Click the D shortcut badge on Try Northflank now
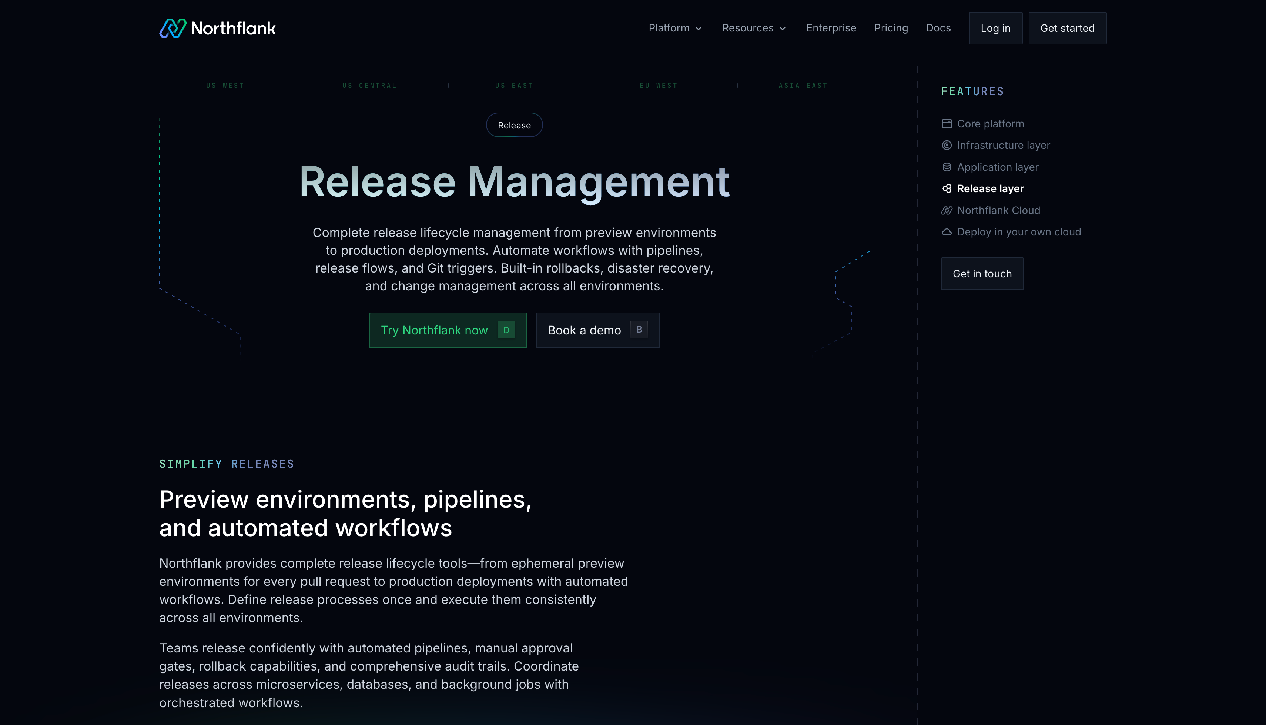1266x725 pixels. point(506,330)
